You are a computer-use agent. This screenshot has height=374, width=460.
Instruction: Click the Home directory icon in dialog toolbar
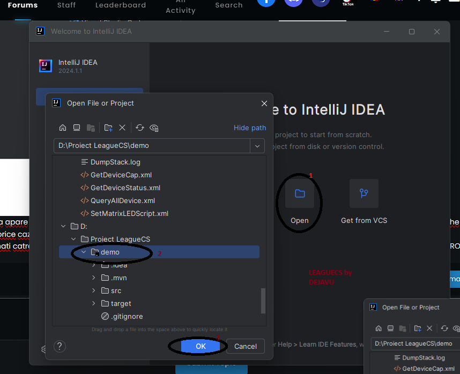point(63,128)
